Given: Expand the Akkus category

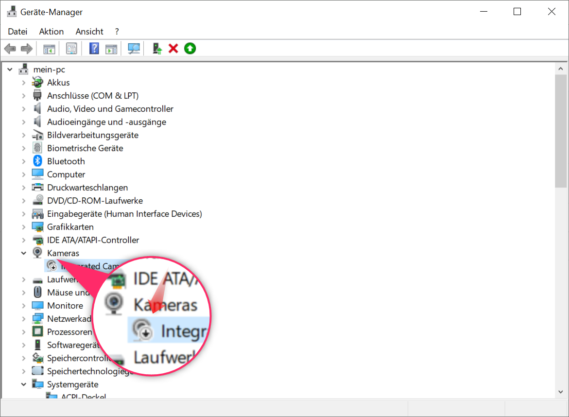Looking at the screenshot, I should [x=23, y=83].
